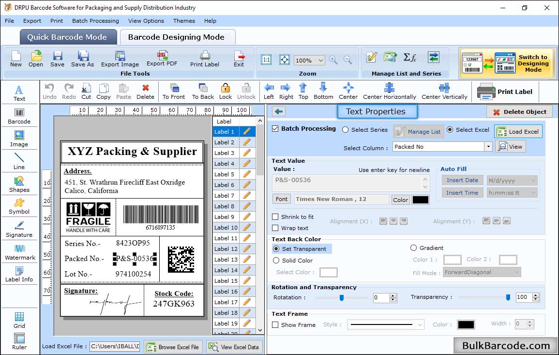Select Gradient back color option

point(413,248)
